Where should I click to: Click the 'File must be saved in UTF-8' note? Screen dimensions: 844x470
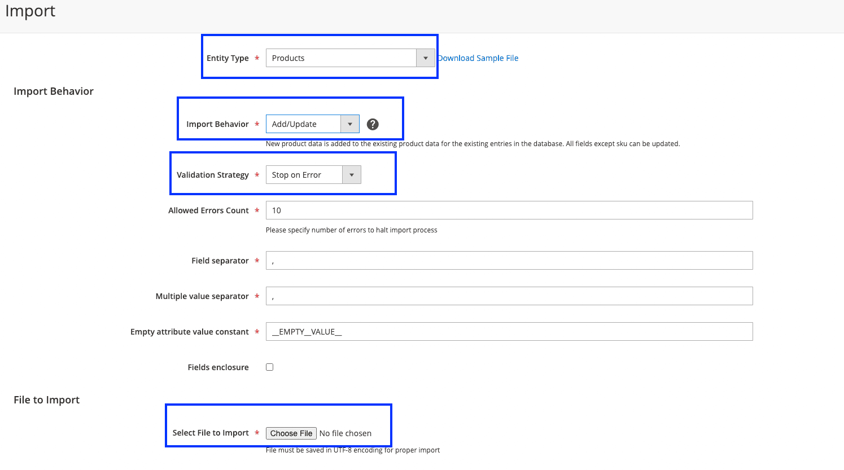[x=353, y=450]
